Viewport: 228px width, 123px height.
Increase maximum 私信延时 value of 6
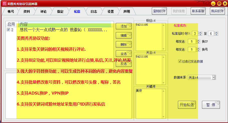(x=216, y=32)
